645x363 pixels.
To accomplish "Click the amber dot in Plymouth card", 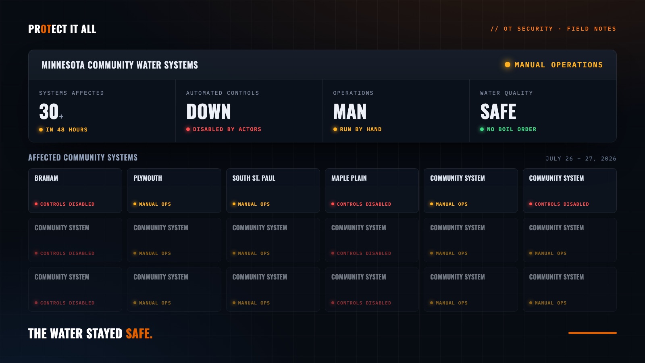I will [x=135, y=204].
